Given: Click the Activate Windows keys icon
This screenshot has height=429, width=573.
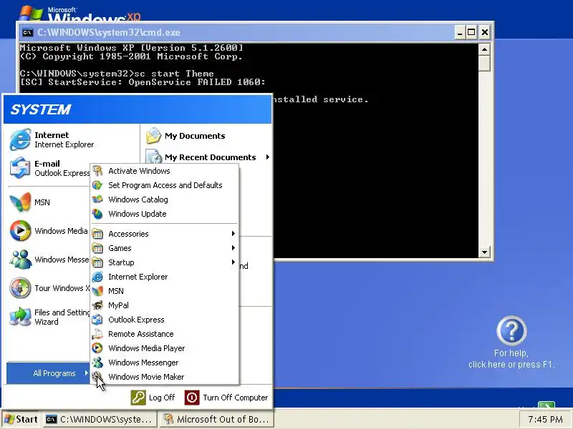Looking at the screenshot, I should point(97,171).
